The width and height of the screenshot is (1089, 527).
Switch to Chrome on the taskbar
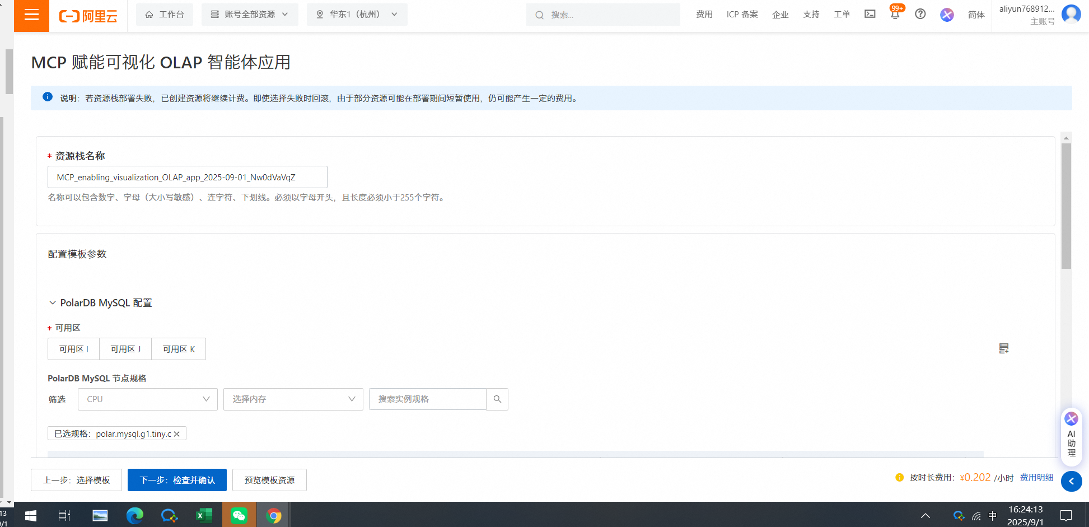274,515
